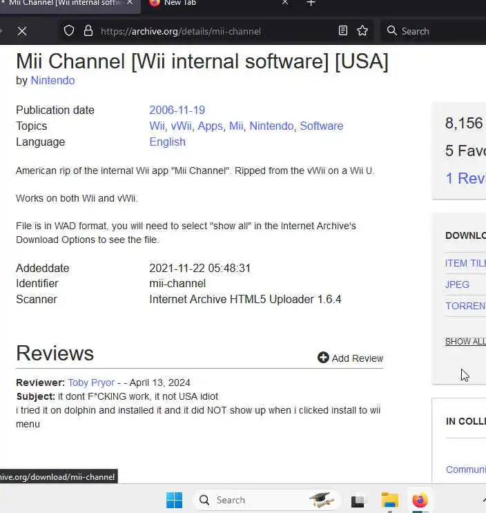The height and width of the screenshot is (513, 486).
Task: Open the Nintendo topic link
Action: (x=271, y=126)
